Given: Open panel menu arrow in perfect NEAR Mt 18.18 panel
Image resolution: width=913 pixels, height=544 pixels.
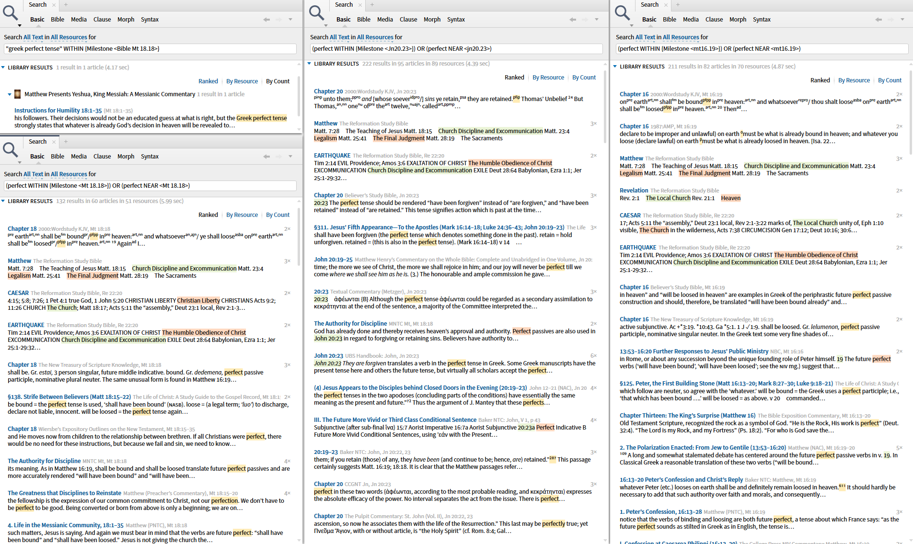Looking at the screenshot, I should click(x=290, y=157).
